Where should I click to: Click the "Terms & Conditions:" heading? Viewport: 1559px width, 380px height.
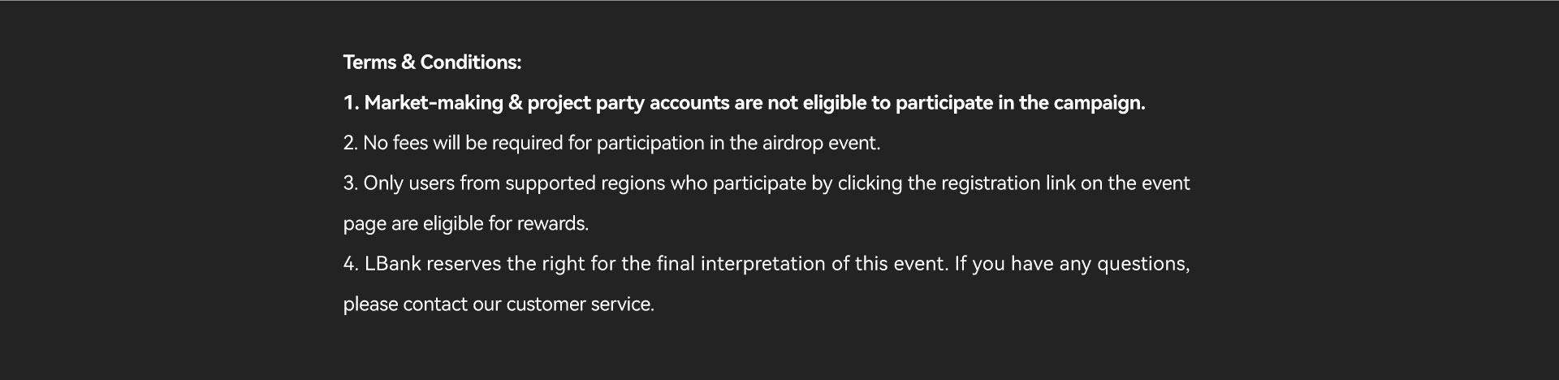click(x=432, y=63)
